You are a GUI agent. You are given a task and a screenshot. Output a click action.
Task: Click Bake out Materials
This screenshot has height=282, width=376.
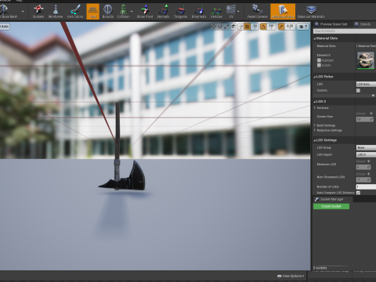tap(311, 12)
